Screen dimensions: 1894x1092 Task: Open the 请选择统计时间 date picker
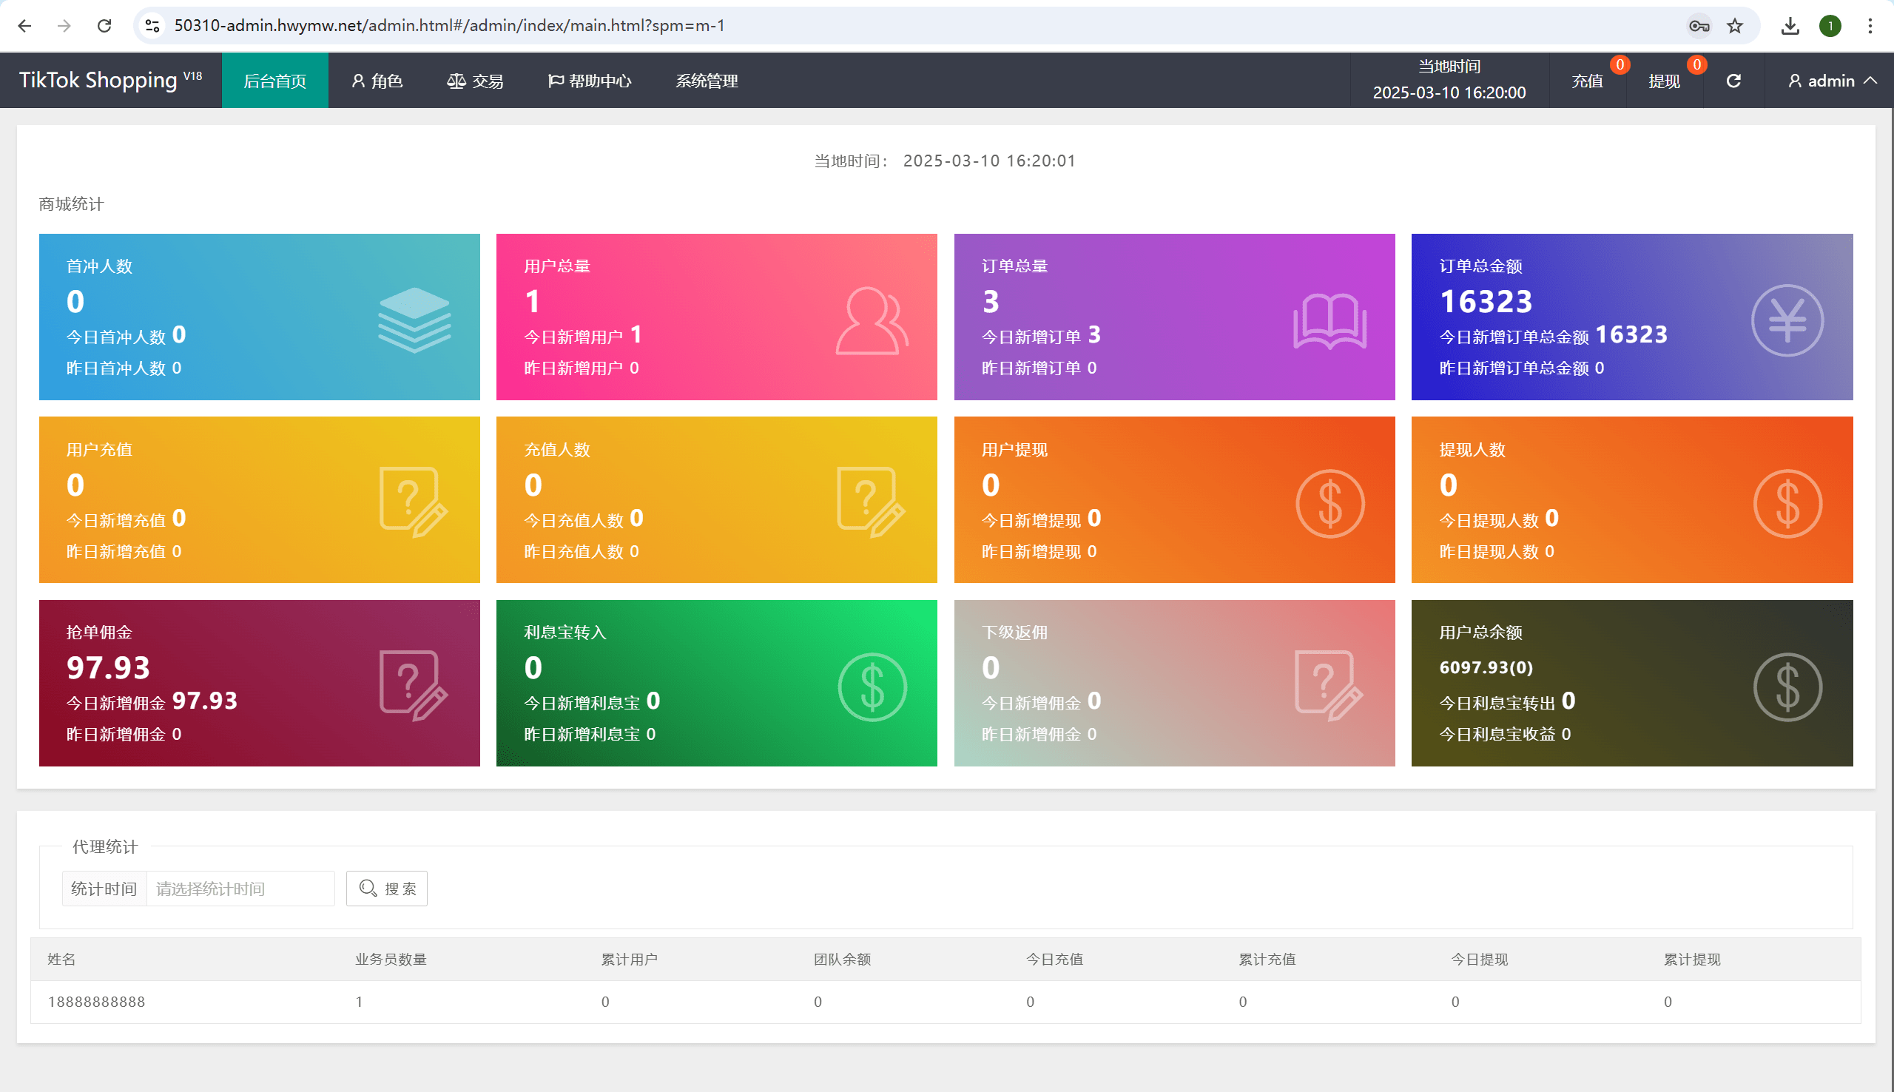point(240,888)
